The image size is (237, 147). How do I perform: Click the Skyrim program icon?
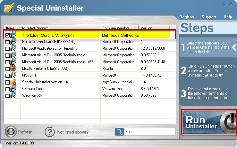coord(13,35)
